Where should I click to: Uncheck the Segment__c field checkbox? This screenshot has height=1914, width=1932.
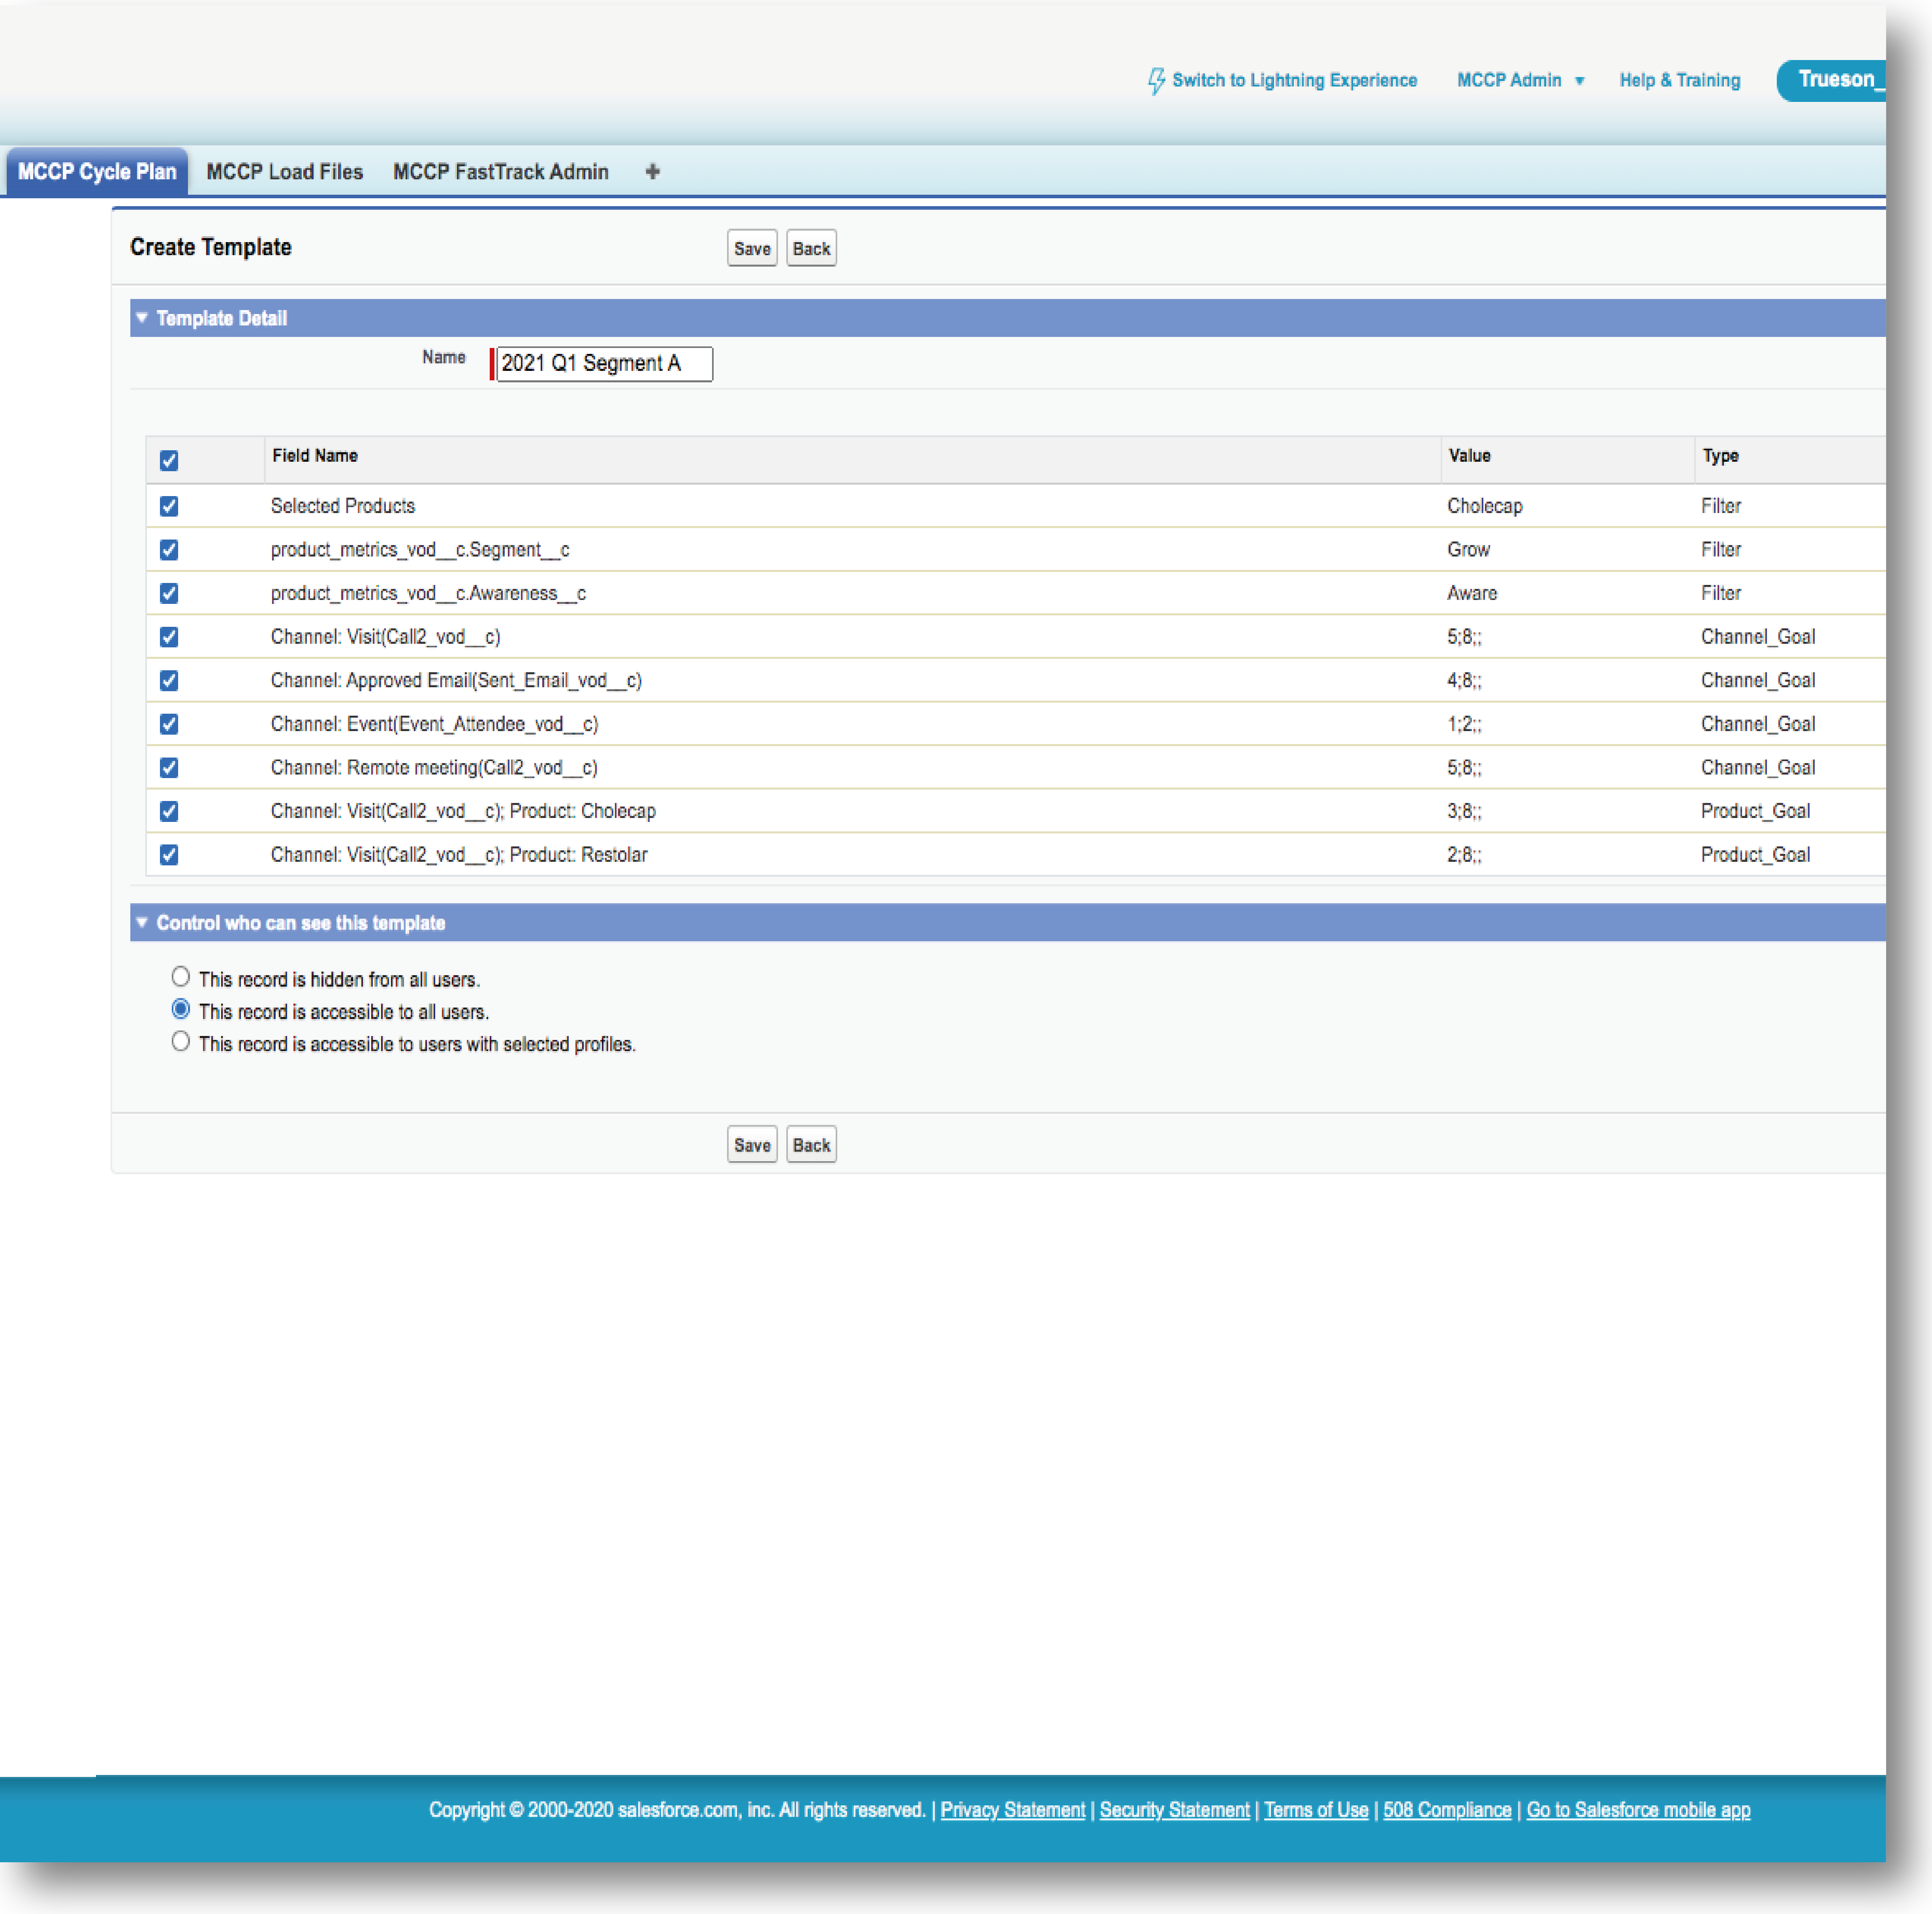click(x=169, y=550)
